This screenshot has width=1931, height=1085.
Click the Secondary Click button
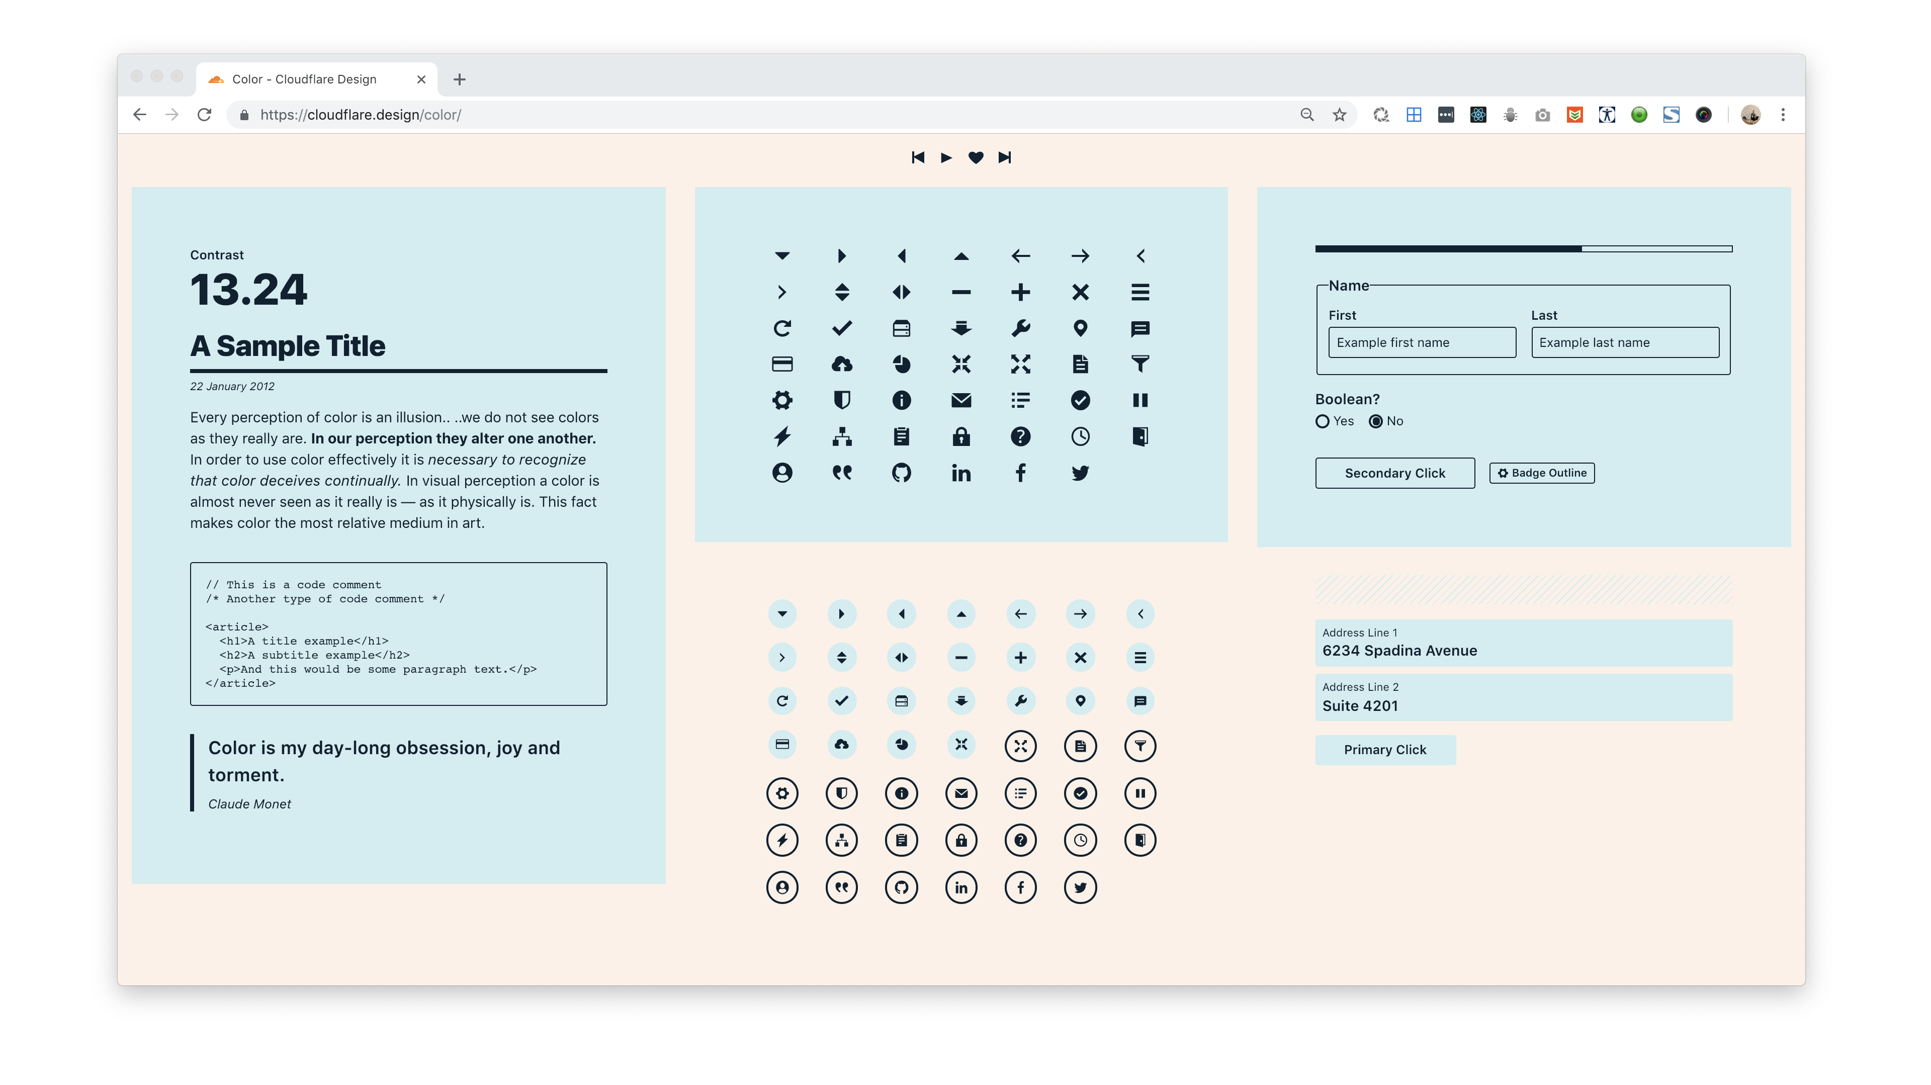(x=1395, y=474)
